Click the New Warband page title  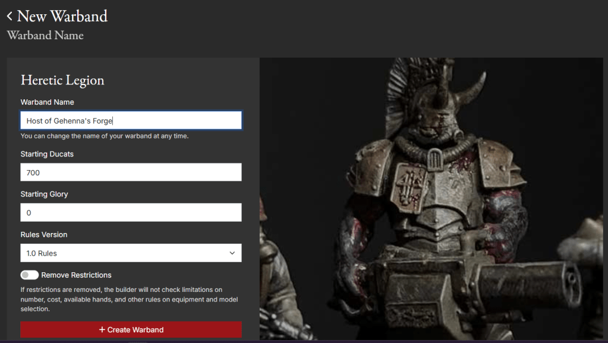coord(62,16)
